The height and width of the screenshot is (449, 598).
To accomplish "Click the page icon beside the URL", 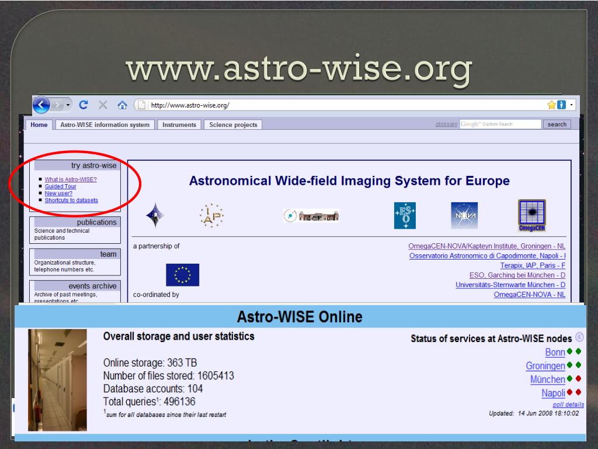I will coord(141,105).
